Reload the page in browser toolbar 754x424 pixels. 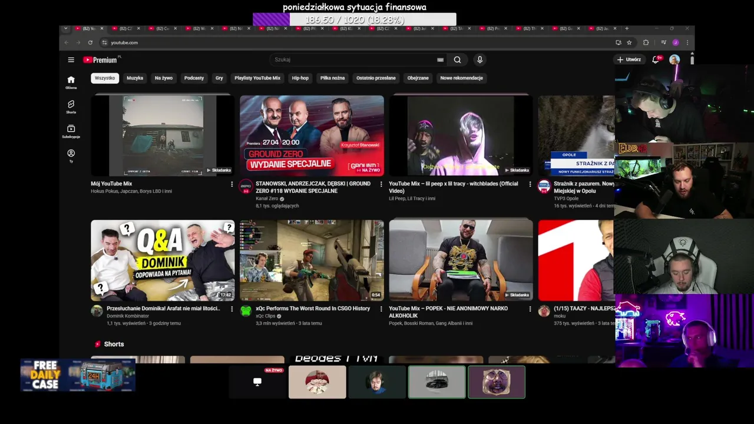90,42
